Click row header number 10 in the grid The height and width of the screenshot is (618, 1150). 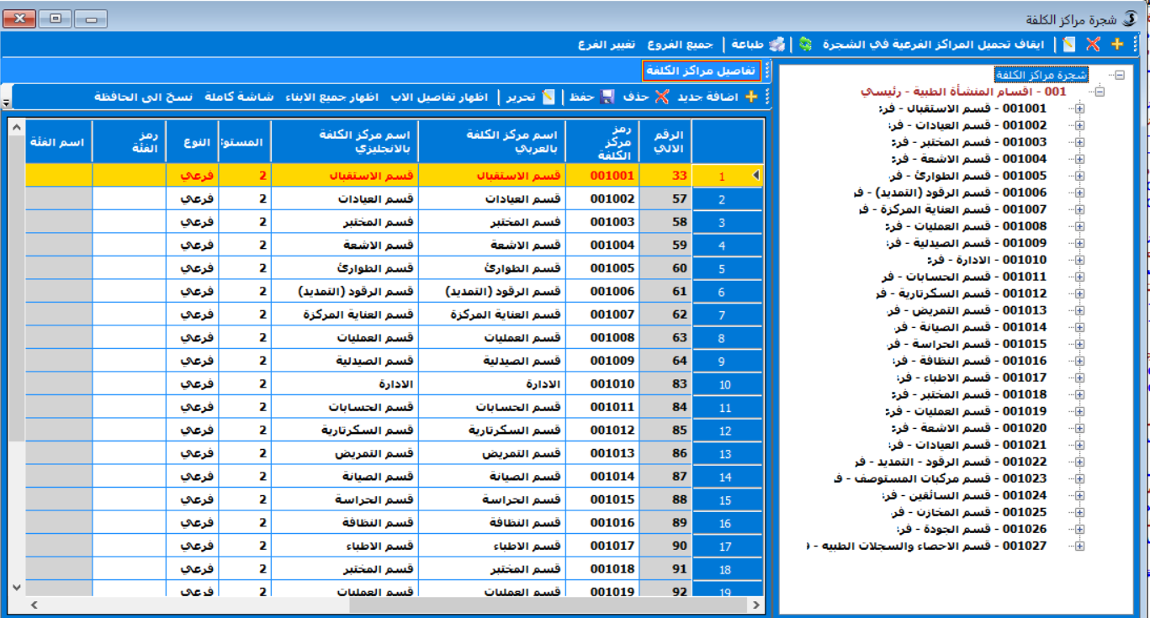pyautogui.click(x=727, y=384)
